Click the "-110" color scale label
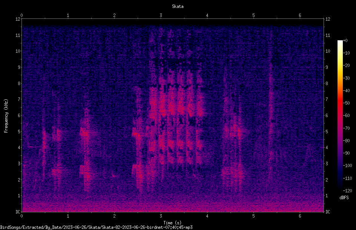Image resolution: width=356 pixels, height=230 pixels. [x=347, y=178]
